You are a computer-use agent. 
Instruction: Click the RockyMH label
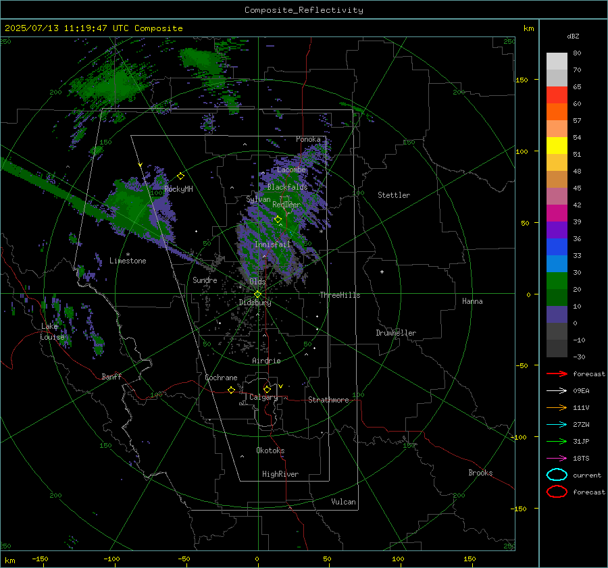[178, 189]
